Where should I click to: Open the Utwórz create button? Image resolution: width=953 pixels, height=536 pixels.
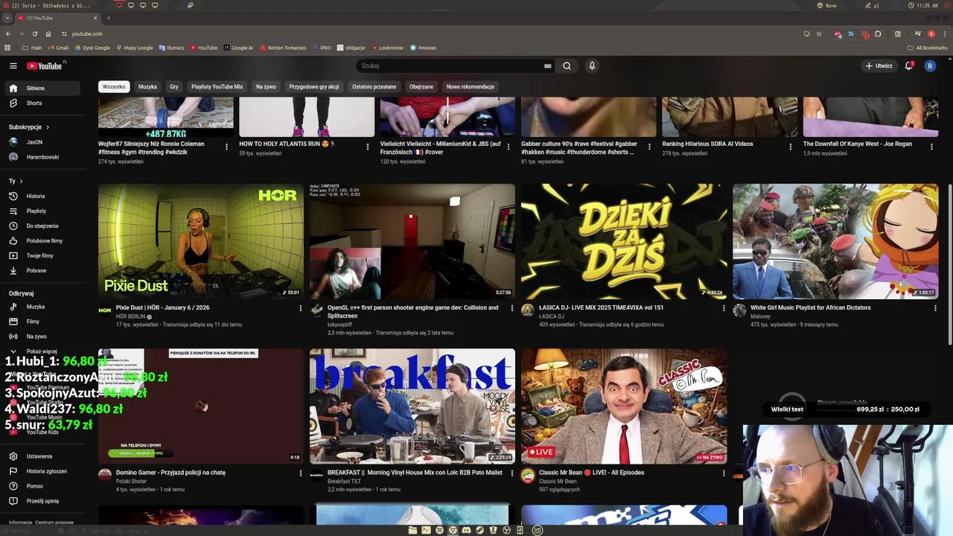(x=879, y=66)
